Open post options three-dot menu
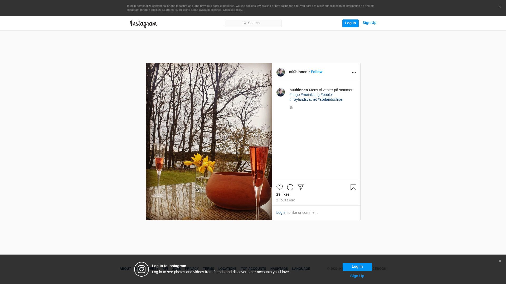This screenshot has width=506, height=284. 354,73
